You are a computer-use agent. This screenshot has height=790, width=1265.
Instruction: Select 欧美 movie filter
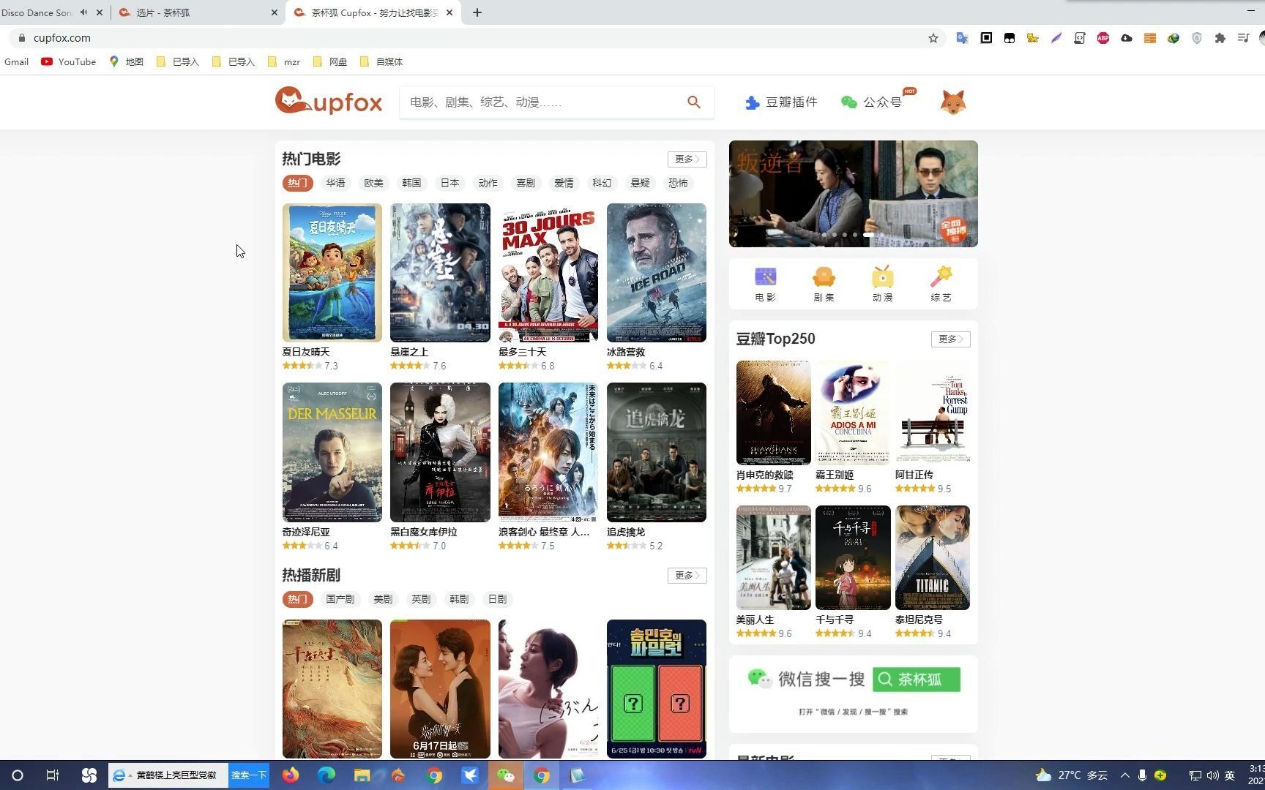click(373, 183)
